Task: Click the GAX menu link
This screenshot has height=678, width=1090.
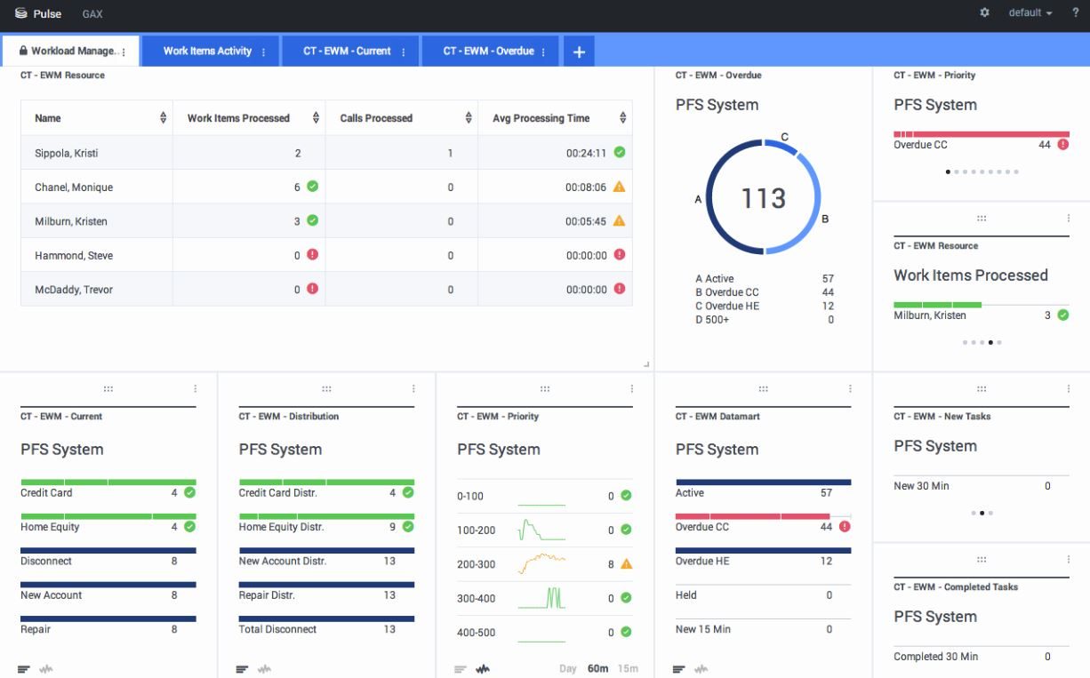Action: (x=92, y=13)
